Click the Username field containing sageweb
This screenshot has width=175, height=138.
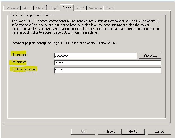(95, 56)
